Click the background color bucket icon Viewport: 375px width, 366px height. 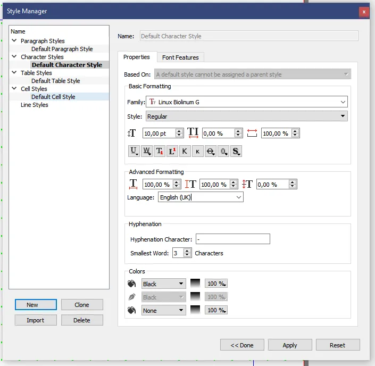click(x=131, y=310)
